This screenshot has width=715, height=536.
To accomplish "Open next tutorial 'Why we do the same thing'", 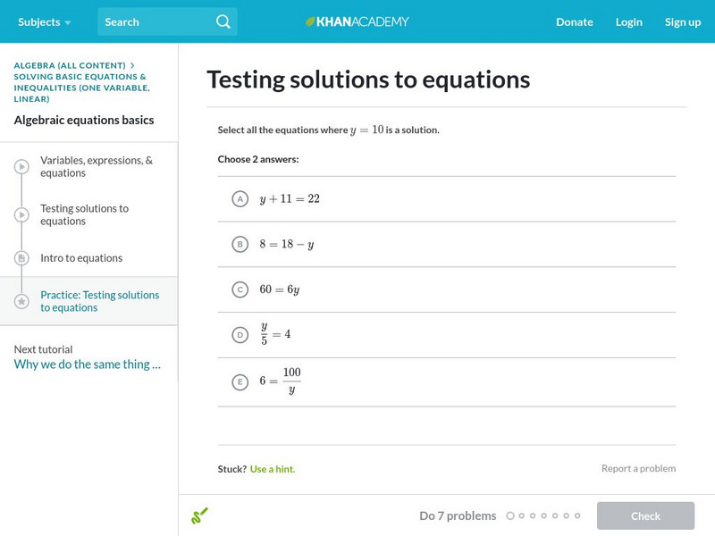I will point(88,364).
